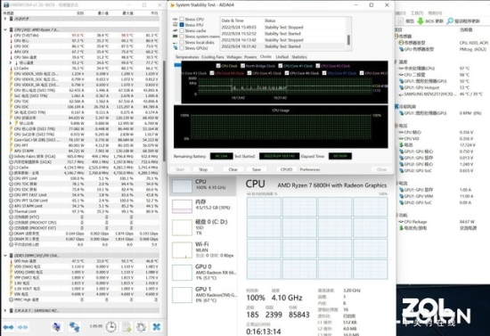
Task: Click the HWiNFO sensor list vertical scrollbar
Action: [x=164, y=111]
